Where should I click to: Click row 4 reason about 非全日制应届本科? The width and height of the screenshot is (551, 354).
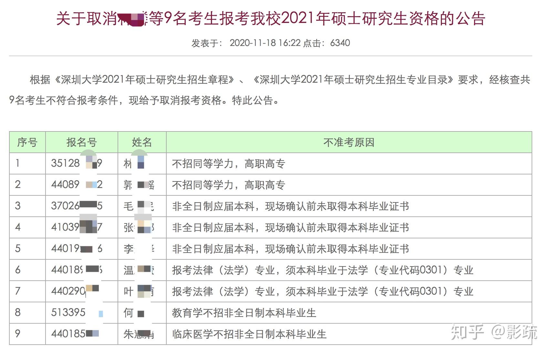pyautogui.click(x=291, y=227)
